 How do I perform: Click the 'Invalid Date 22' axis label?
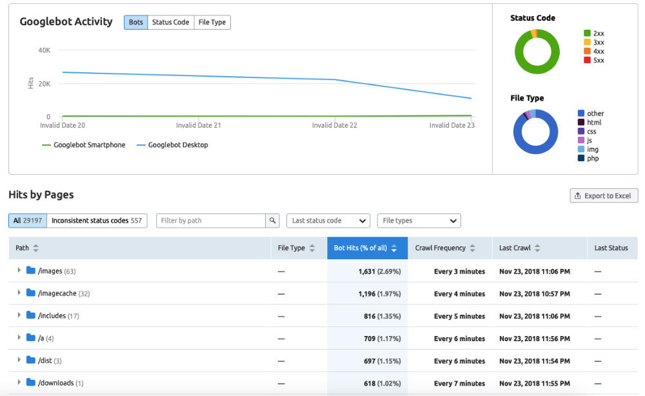pos(334,125)
